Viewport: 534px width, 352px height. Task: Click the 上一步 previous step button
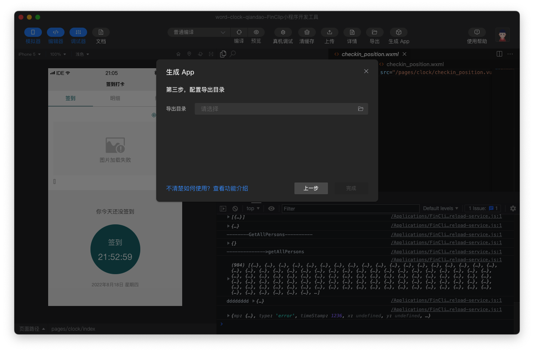(311, 188)
